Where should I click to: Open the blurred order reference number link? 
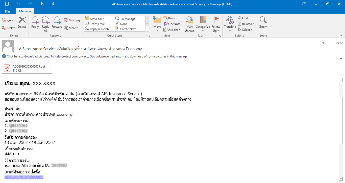pyautogui.click(x=24, y=177)
